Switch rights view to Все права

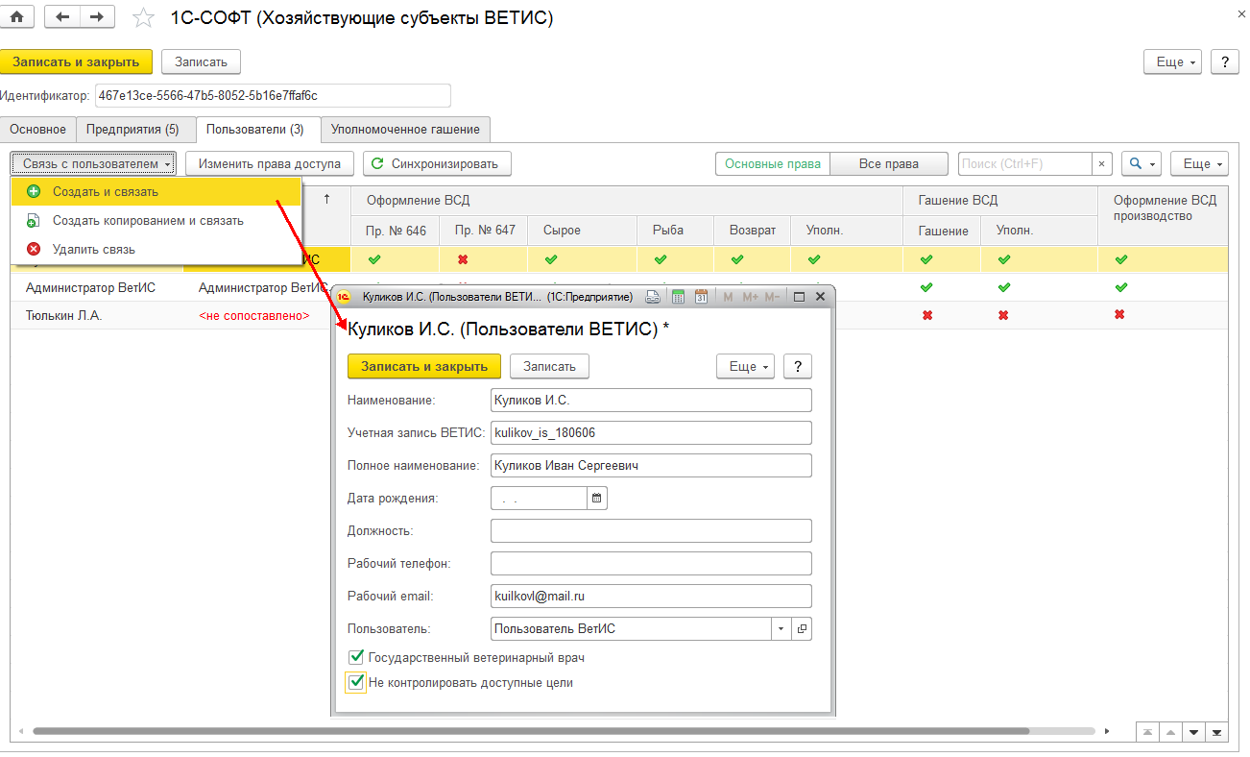click(889, 164)
